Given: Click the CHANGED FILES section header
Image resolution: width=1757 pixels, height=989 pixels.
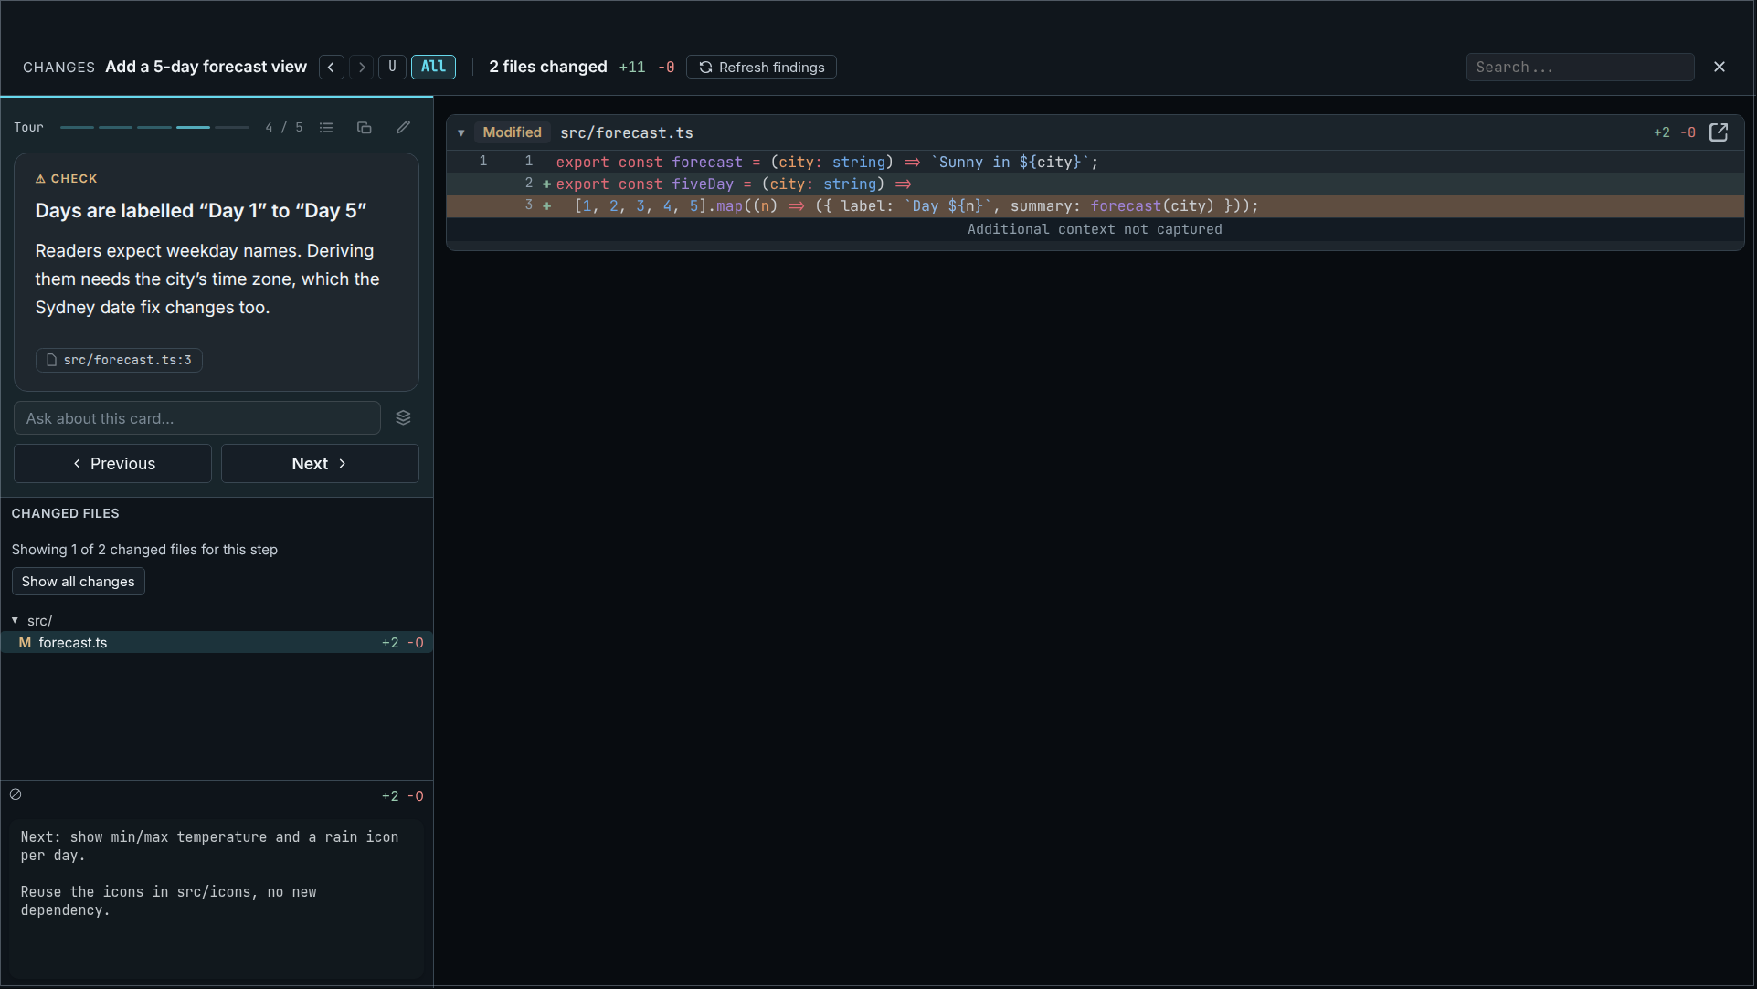Looking at the screenshot, I should pyautogui.click(x=66, y=513).
